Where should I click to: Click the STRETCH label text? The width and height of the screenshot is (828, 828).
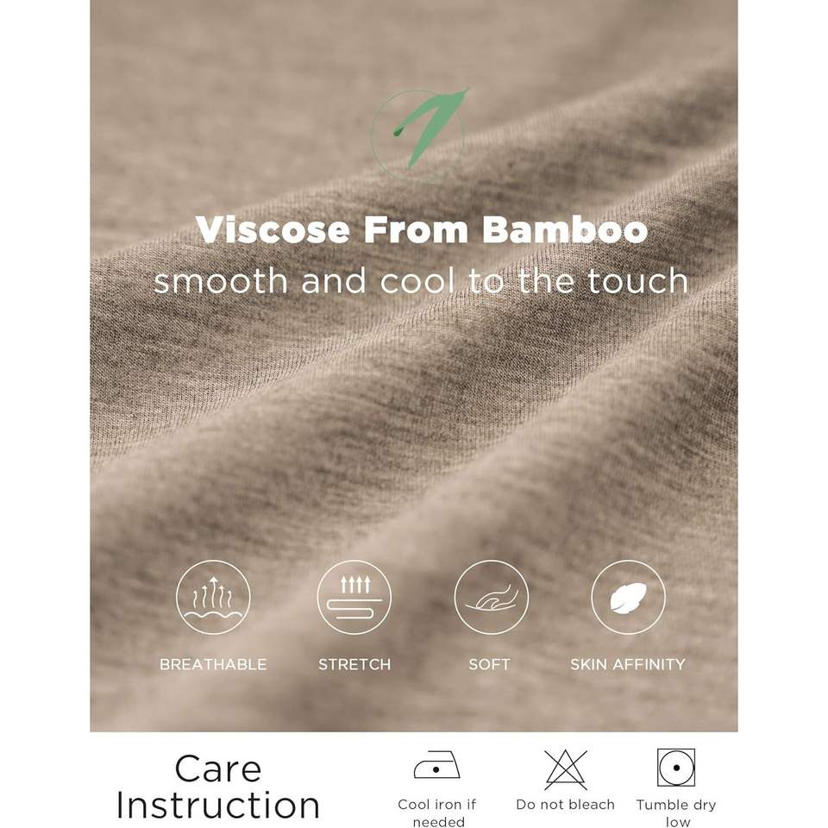(354, 664)
